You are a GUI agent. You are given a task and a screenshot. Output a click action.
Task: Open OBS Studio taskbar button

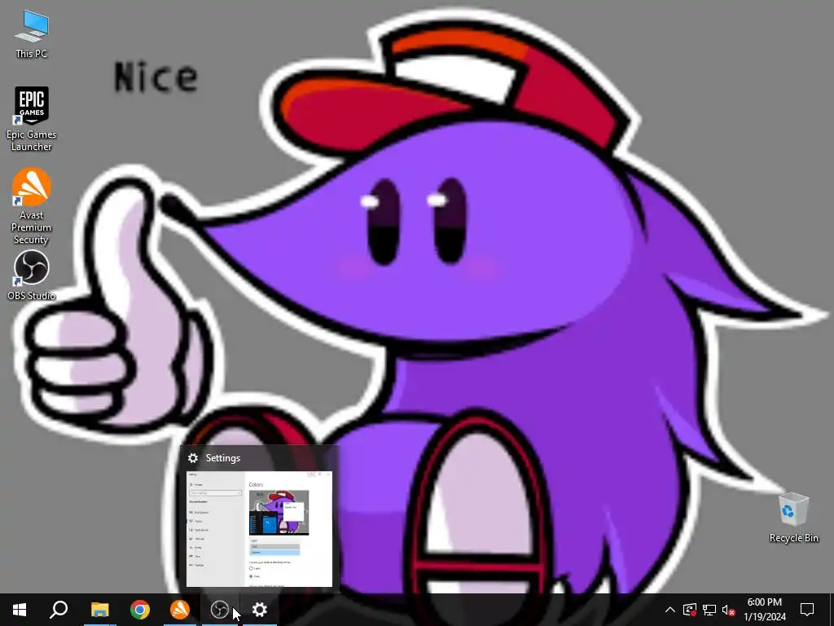point(220,610)
